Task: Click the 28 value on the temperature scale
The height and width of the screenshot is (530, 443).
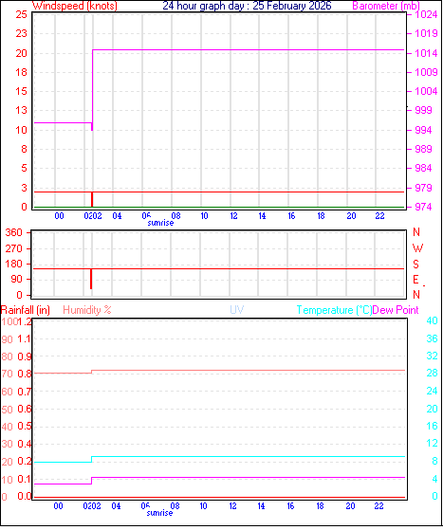Action: [433, 373]
